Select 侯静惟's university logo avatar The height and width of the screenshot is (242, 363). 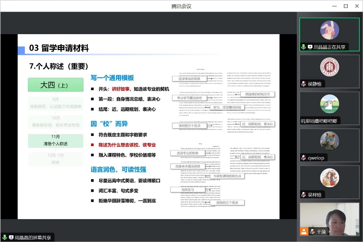point(330,67)
